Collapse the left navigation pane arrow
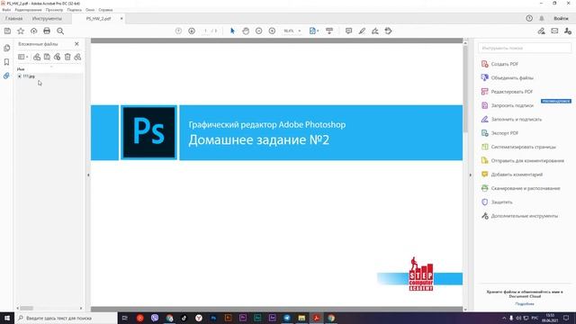The image size is (576, 324). click(88, 175)
